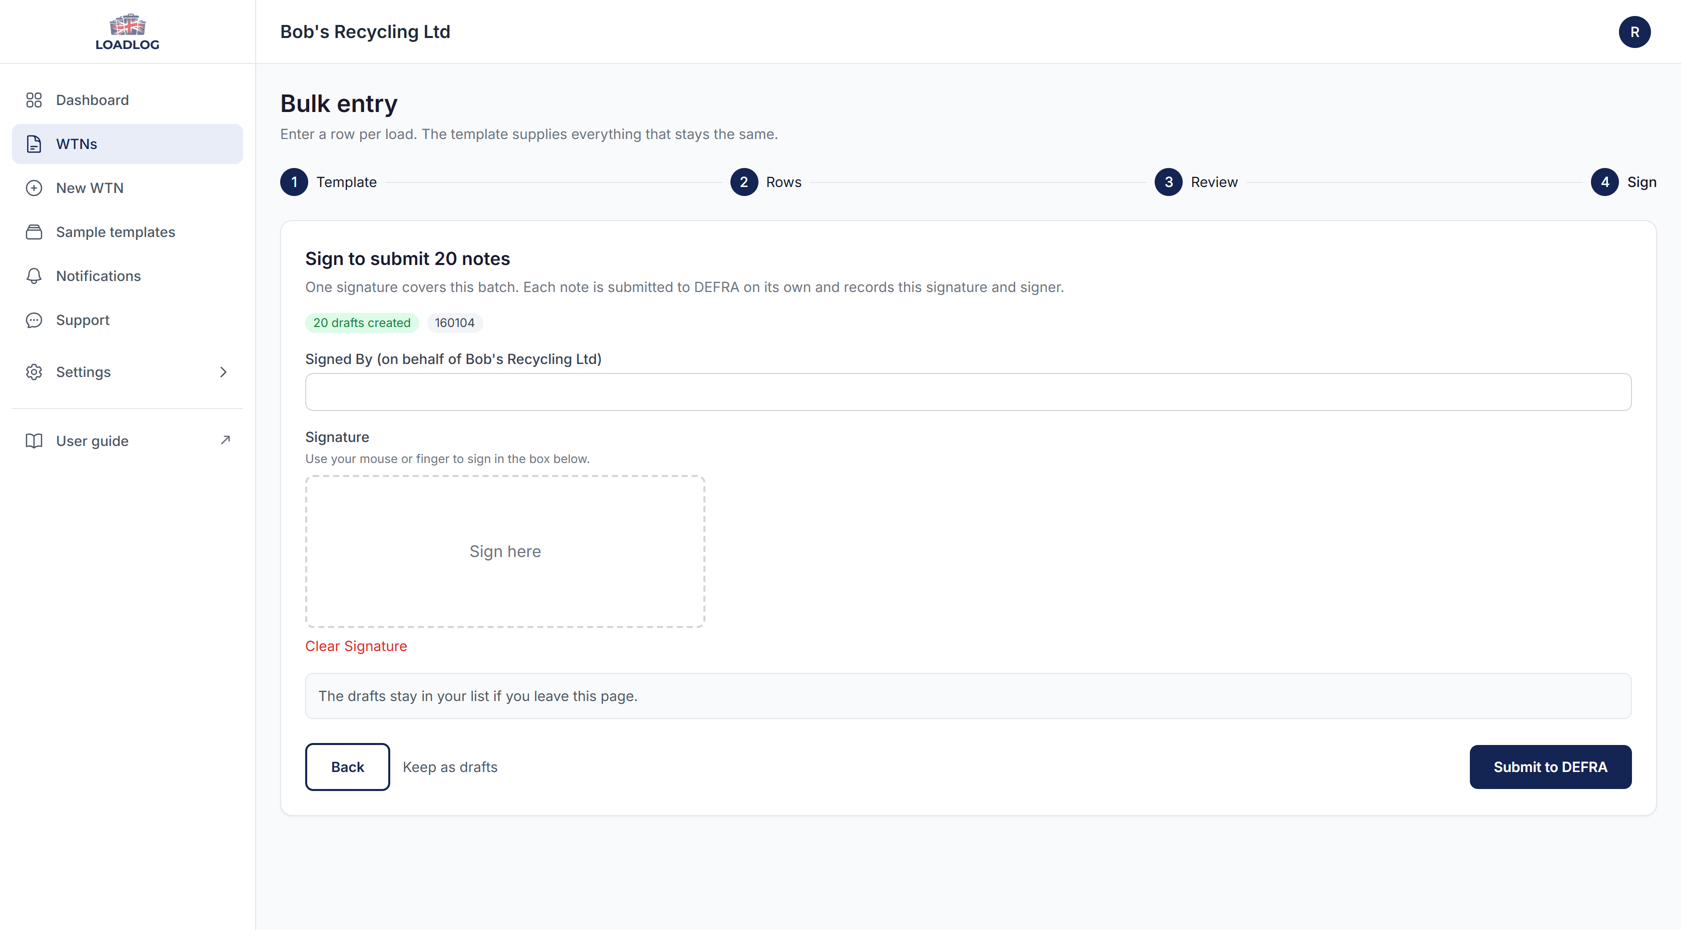The height and width of the screenshot is (930, 1681).
Task: Open the Notifications page
Action: pyautogui.click(x=127, y=276)
